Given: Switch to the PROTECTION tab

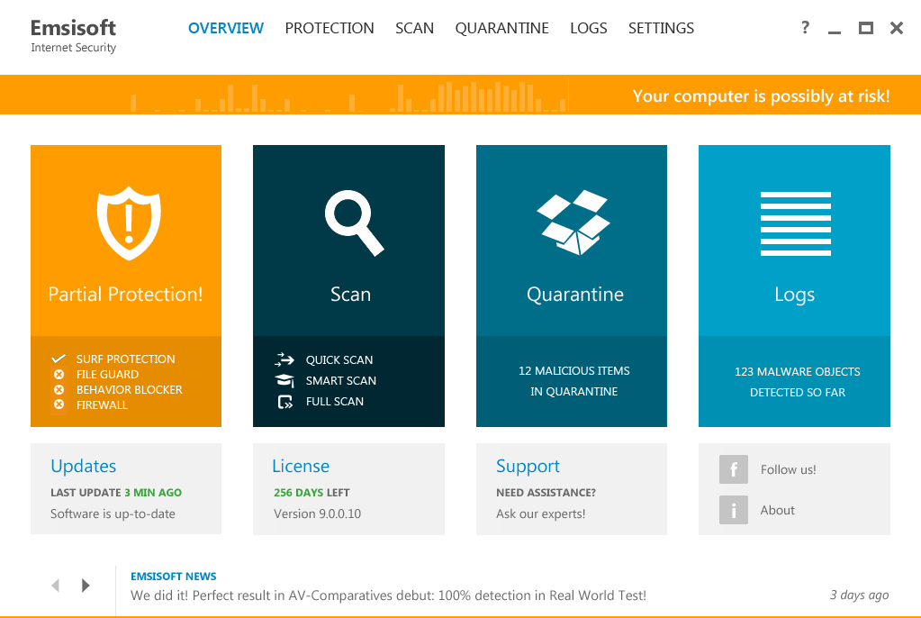Looking at the screenshot, I should tap(330, 28).
